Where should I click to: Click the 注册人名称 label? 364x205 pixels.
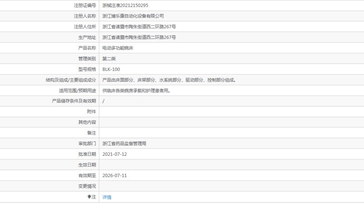[85, 16]
